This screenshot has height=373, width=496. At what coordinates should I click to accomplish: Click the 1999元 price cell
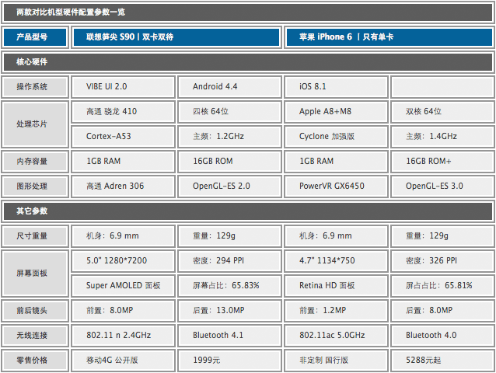coord(231,360)
